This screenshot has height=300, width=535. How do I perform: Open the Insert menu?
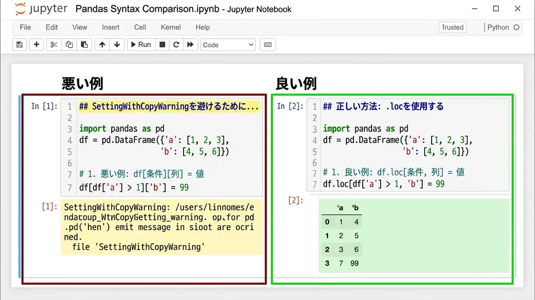click(x=111, y=27)
